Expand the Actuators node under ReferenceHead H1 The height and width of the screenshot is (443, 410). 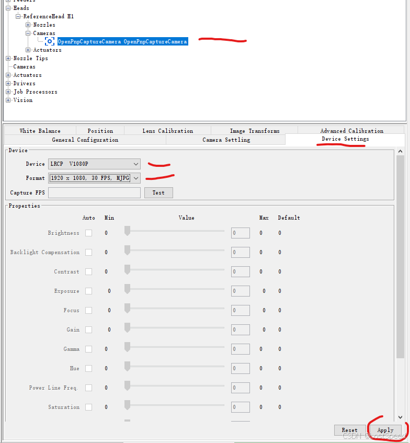coord(28,50)
